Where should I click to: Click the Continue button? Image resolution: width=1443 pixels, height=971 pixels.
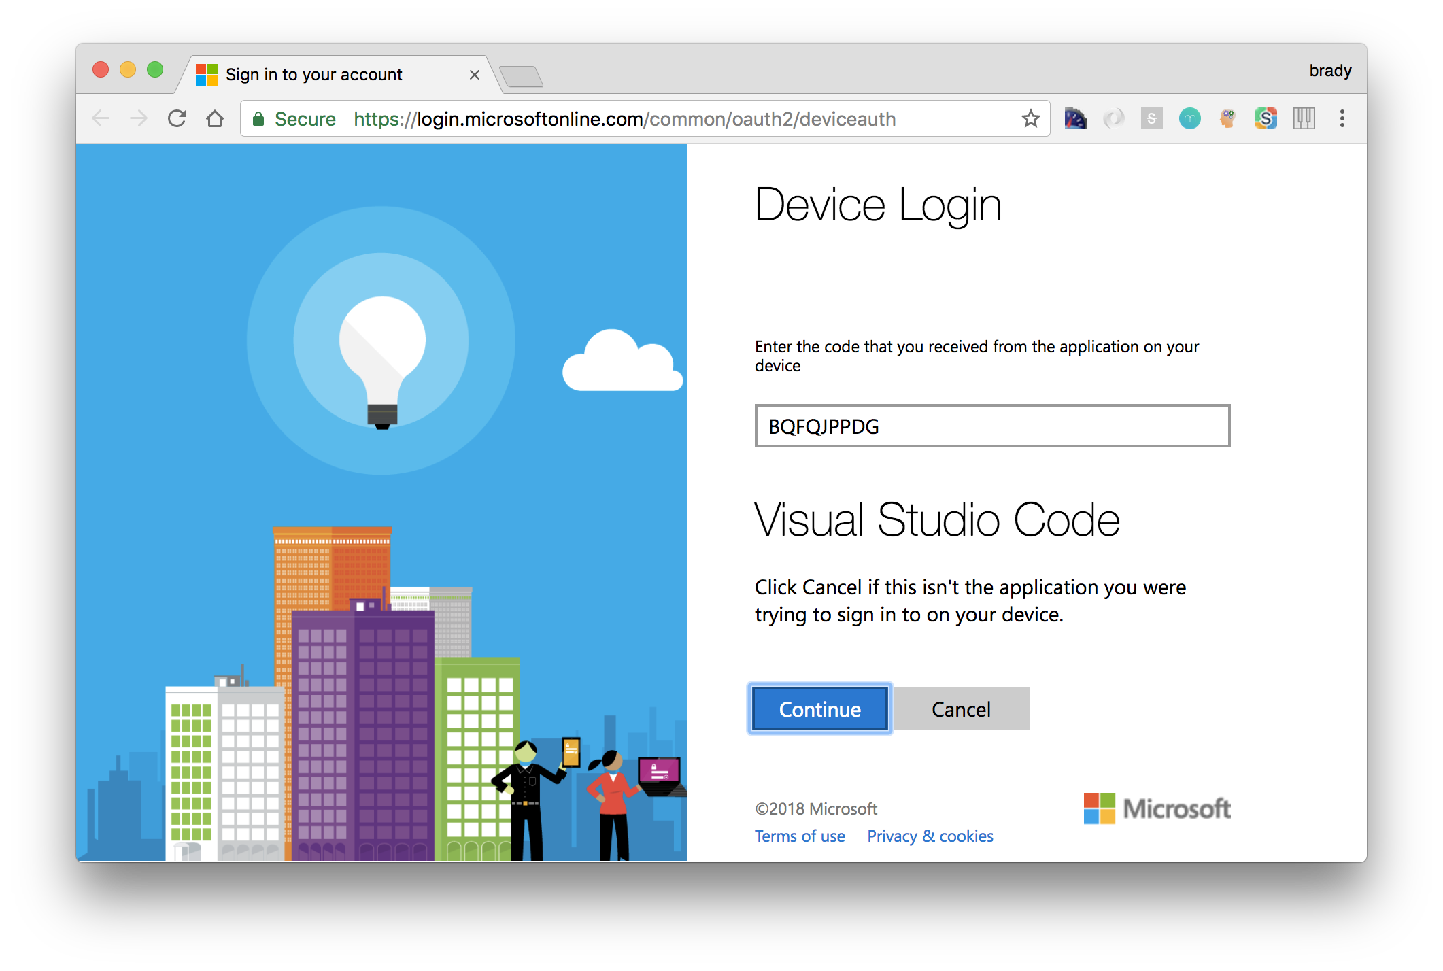tap(819, 709)
